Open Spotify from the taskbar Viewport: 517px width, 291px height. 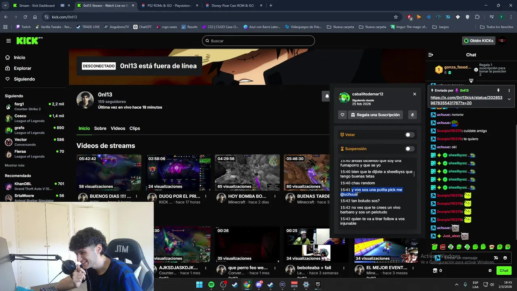(x=211, y=285)
